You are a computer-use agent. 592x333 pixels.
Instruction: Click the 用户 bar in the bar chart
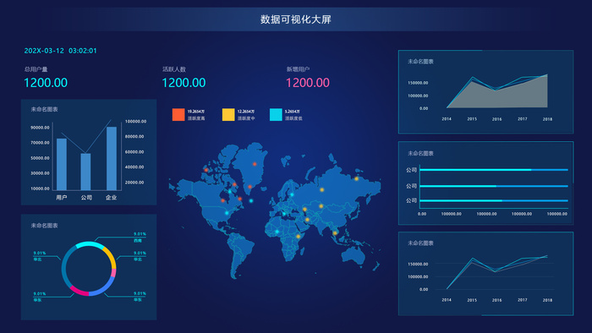pos(62,164)
